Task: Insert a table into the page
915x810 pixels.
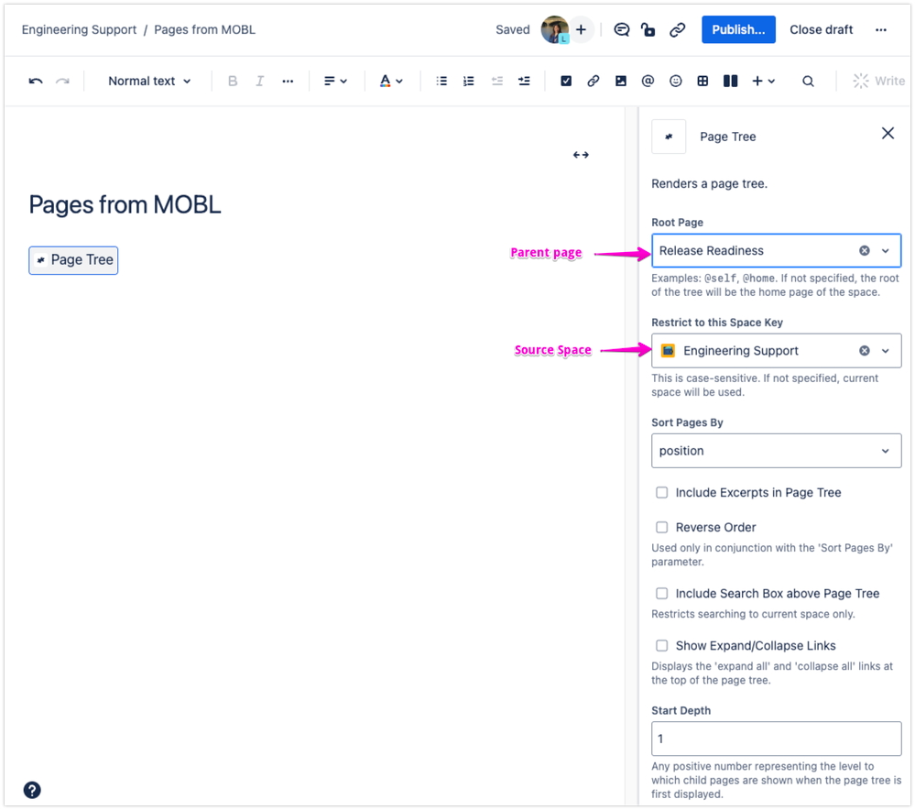Action: pos(703,81)
